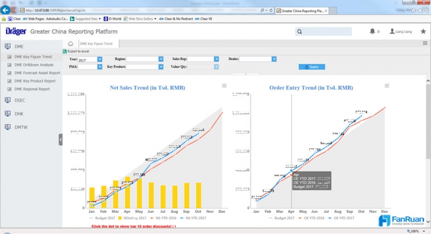The width and height of the screenshot is (431, 234).
Task: Open the browser favorites star
Action: (x=420, y=10)
